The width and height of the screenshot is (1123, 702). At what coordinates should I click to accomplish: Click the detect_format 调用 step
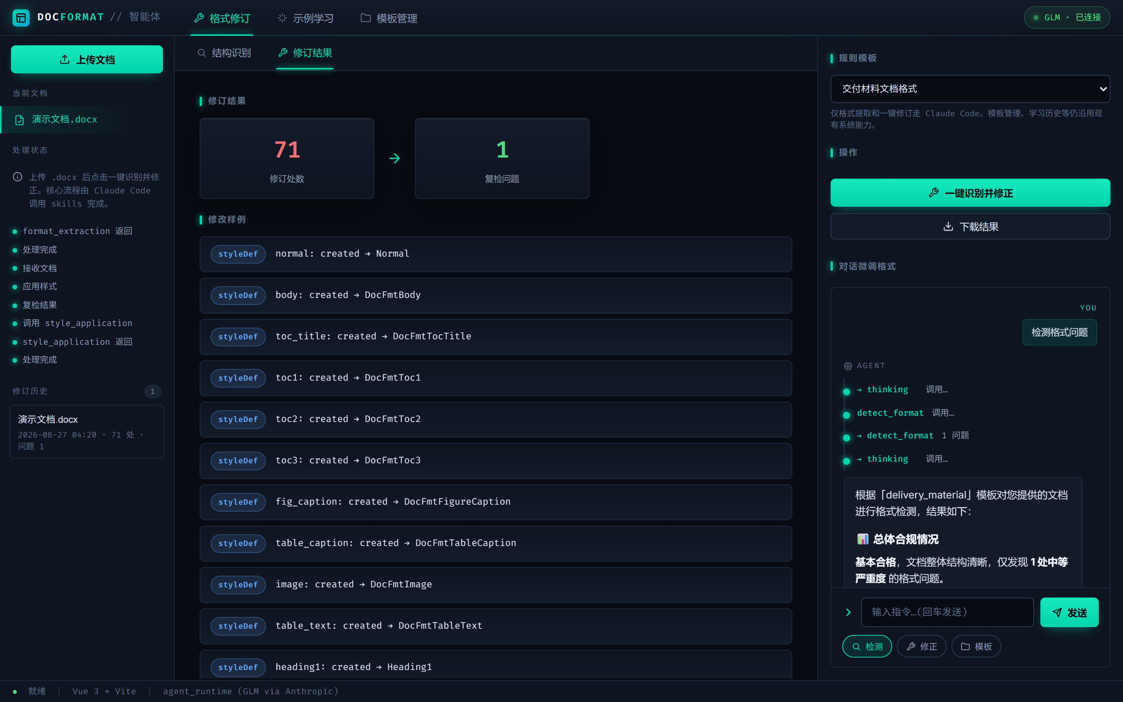tap(905, 413)
